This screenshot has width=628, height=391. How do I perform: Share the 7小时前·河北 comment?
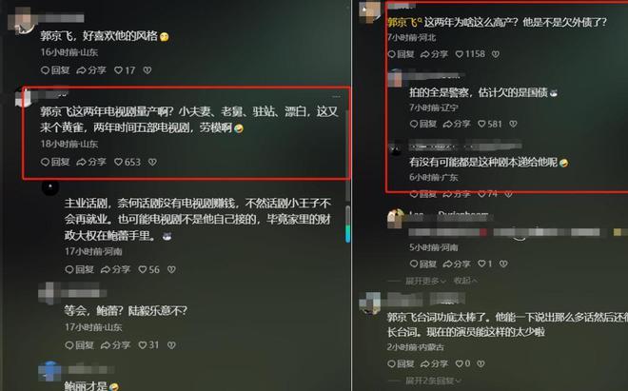[434, 53]
